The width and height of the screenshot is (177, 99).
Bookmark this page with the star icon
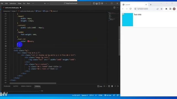tap(162, 9)
